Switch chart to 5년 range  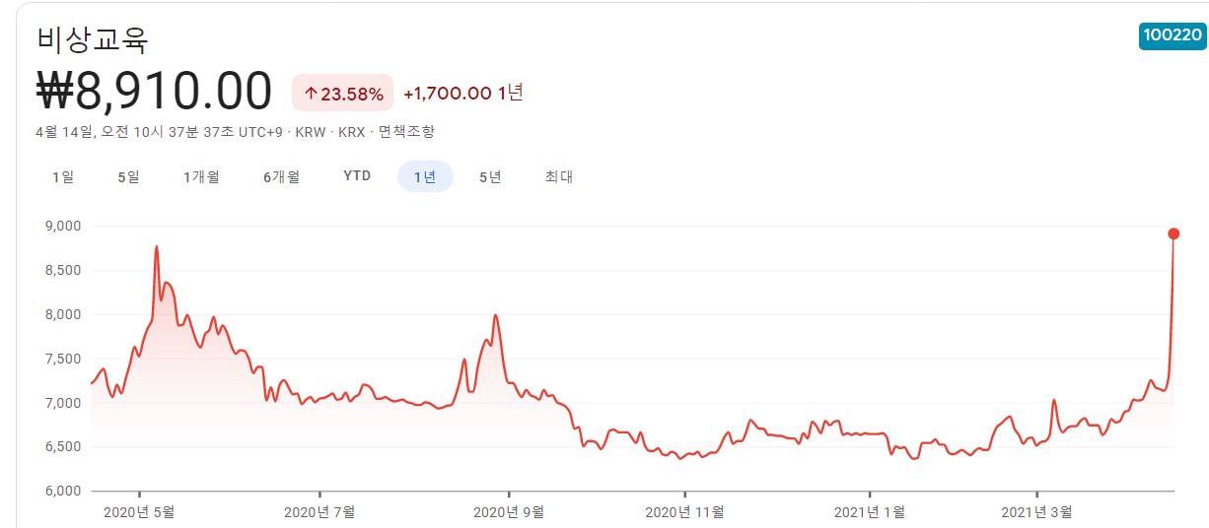(x=490, y=177)
